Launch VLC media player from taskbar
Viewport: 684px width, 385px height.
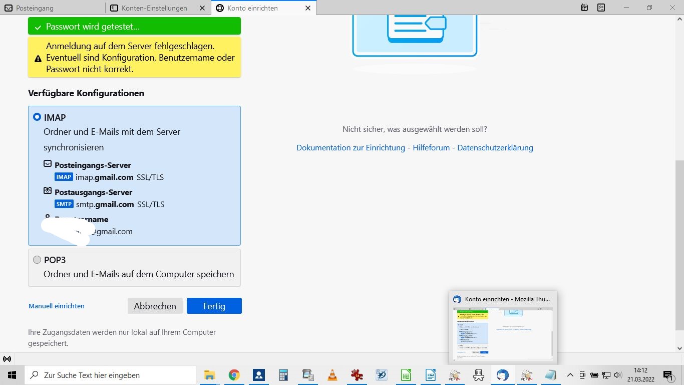[x=332, y=375]
